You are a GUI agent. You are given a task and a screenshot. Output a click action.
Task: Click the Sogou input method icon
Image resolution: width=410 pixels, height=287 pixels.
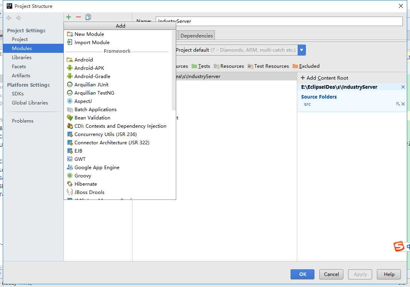pos(399,246)
